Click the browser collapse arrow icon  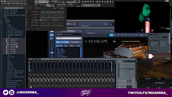(1, 8)
